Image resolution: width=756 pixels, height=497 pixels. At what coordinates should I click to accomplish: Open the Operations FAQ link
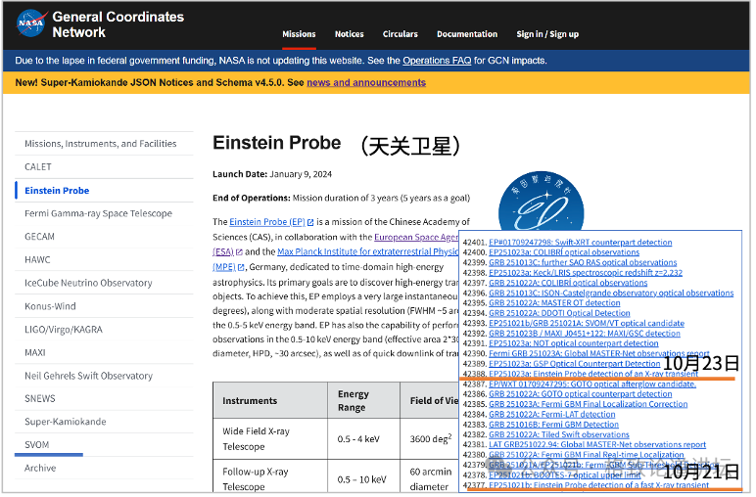click(x=439, y=61)
